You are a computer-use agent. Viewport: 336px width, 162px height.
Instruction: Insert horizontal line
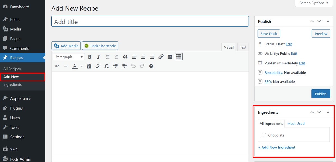click(x=66, y=66)
